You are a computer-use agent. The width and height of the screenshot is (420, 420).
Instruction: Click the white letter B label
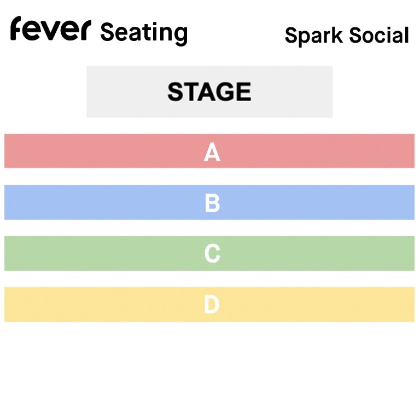coord(212,203)
